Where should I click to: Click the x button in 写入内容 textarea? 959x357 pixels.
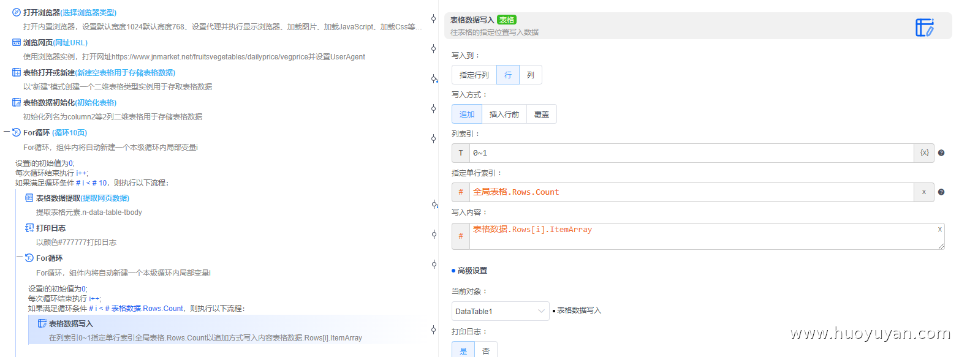(x=939, y=229)
